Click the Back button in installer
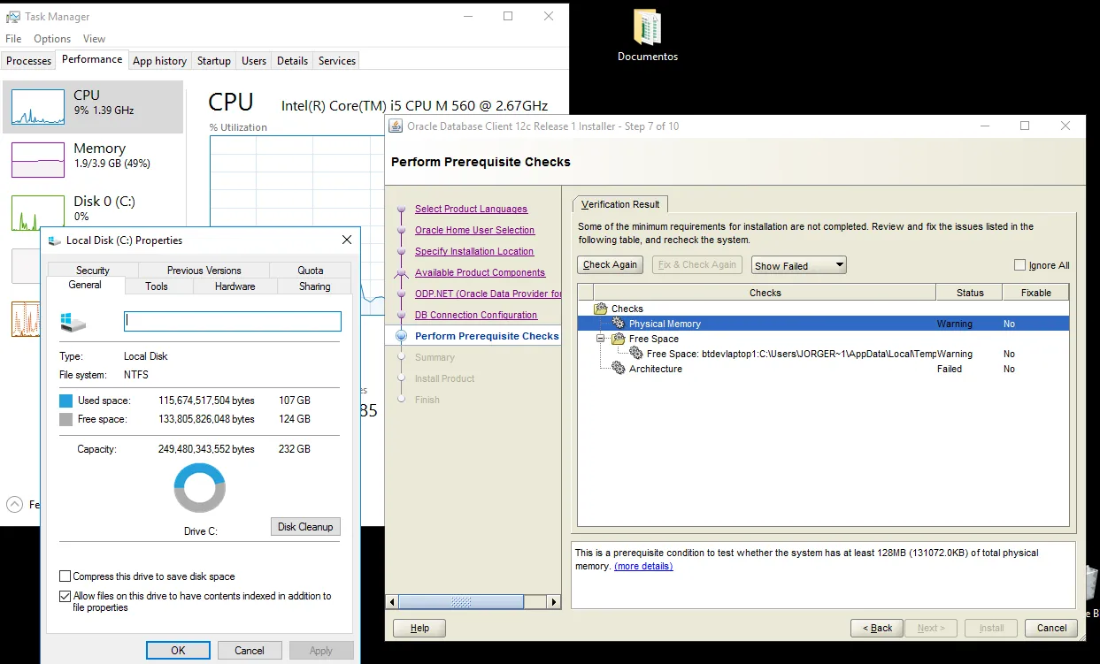Viewport: 1100px width, 664px height. tap(877, 628)
